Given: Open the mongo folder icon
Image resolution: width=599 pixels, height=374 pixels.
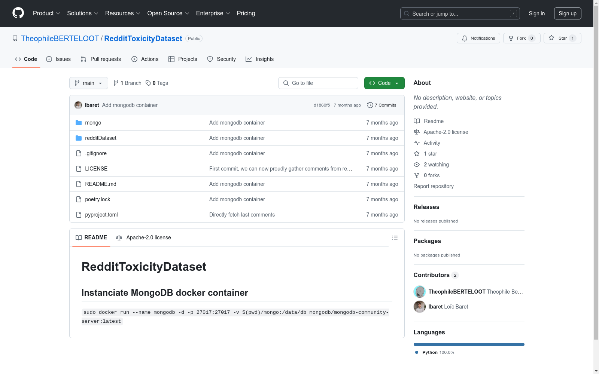Looking at the screenshot, I should [x=79, y=123].
